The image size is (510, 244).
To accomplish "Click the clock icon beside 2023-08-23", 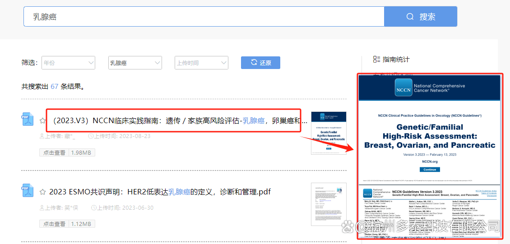I will (91, 136).
